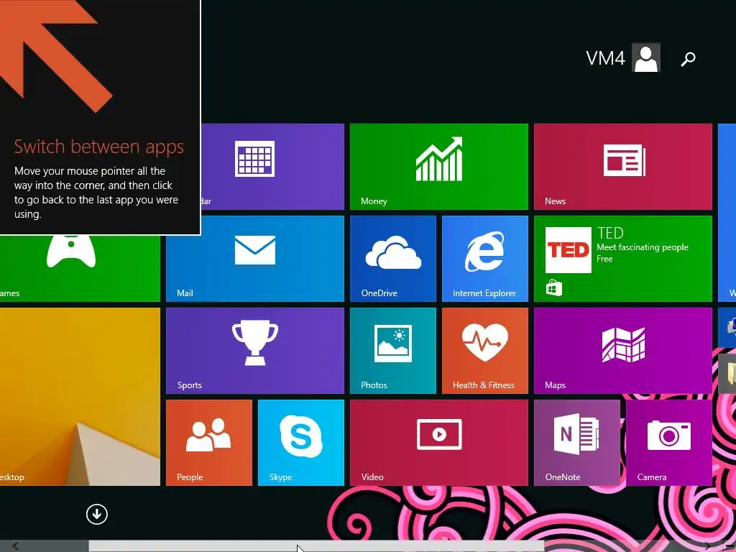Screen dimensions: 736x552
Task: Click the horizontal scrollbar thumb
Action: coord(316,546)
